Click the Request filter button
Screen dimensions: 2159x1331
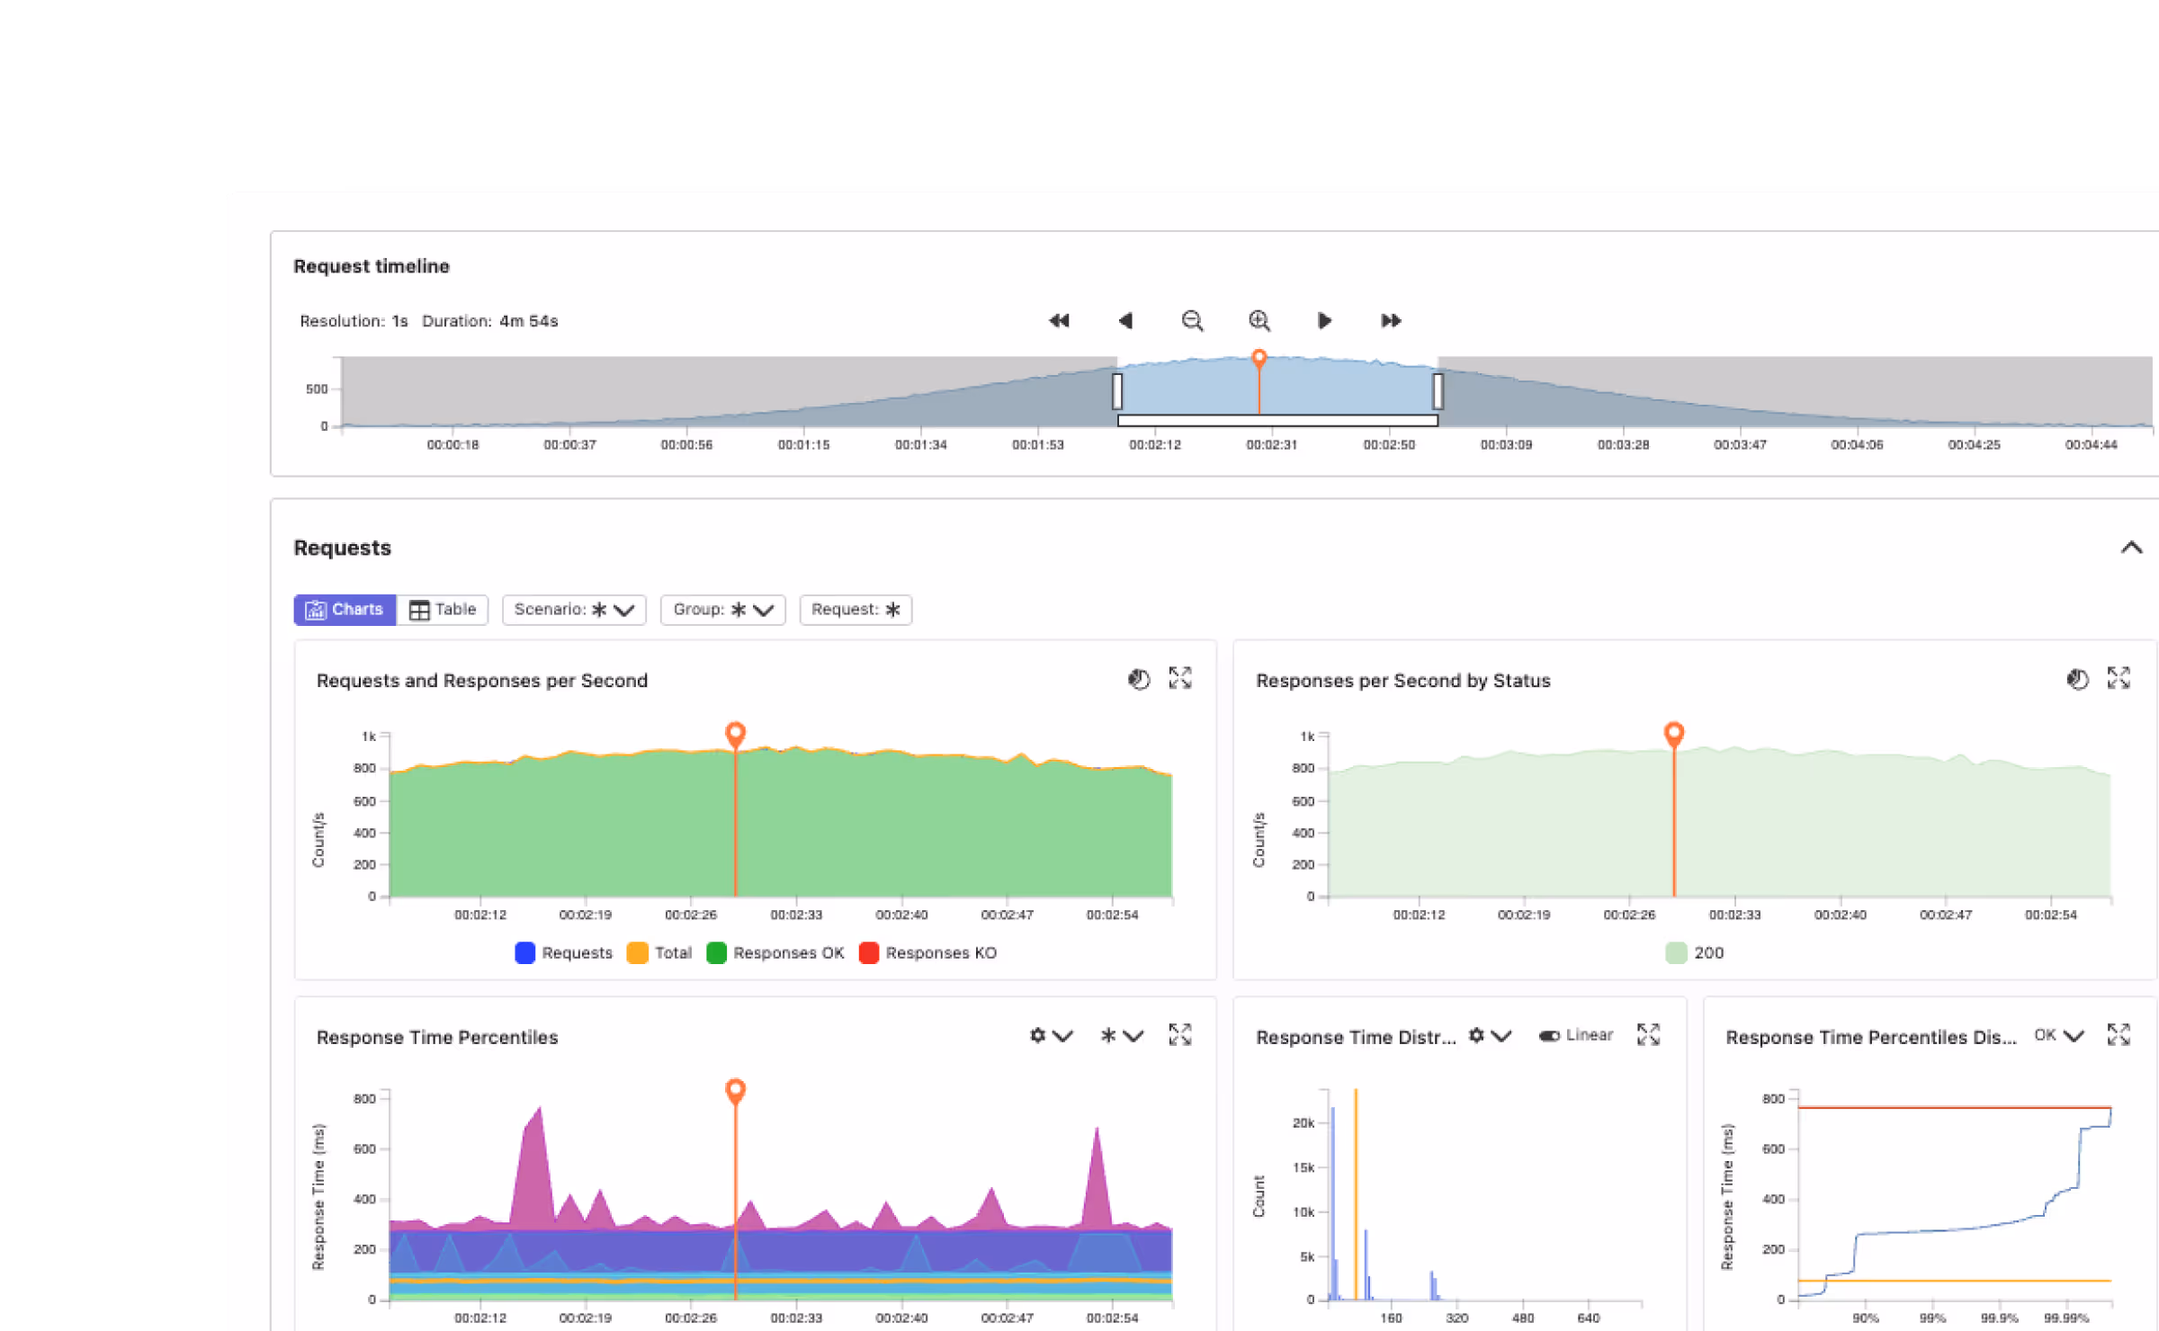tap(856, 610)
